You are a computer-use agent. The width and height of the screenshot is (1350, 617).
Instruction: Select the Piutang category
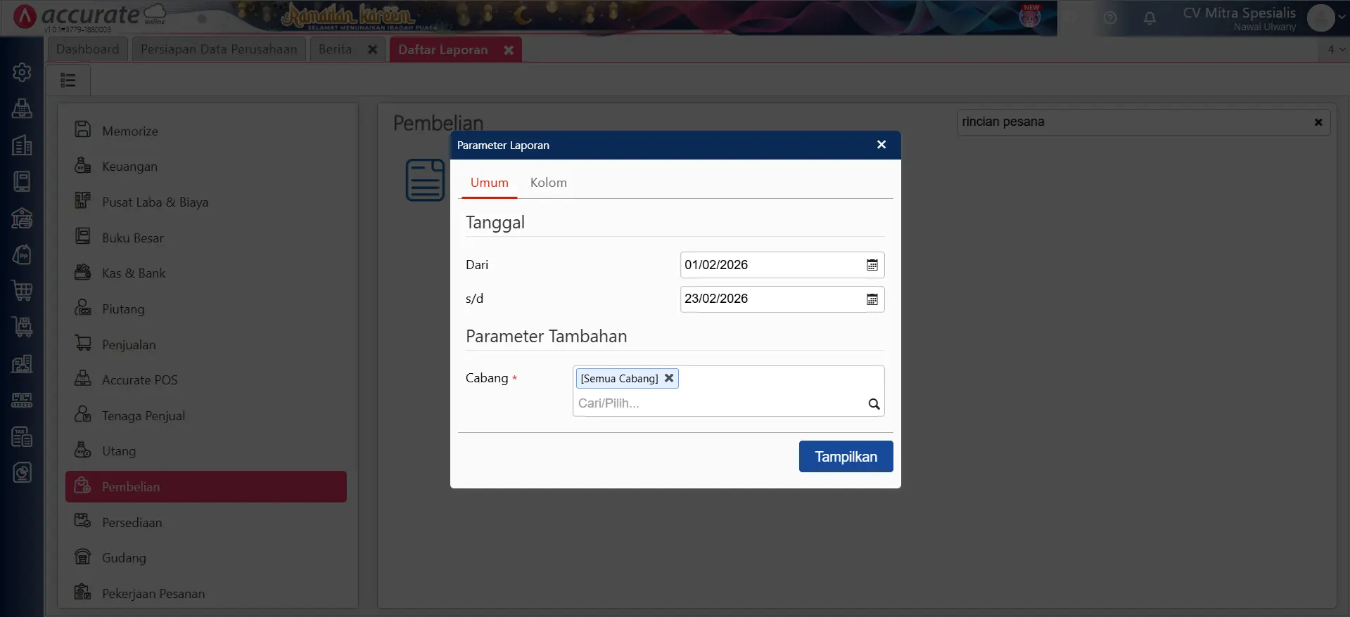pos(205,309)
